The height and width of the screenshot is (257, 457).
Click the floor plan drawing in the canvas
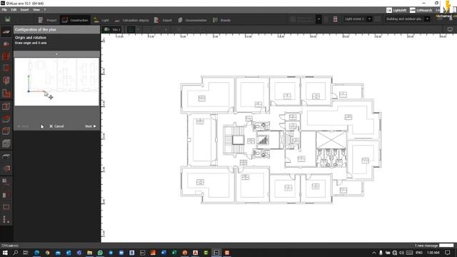coord(281,140)
